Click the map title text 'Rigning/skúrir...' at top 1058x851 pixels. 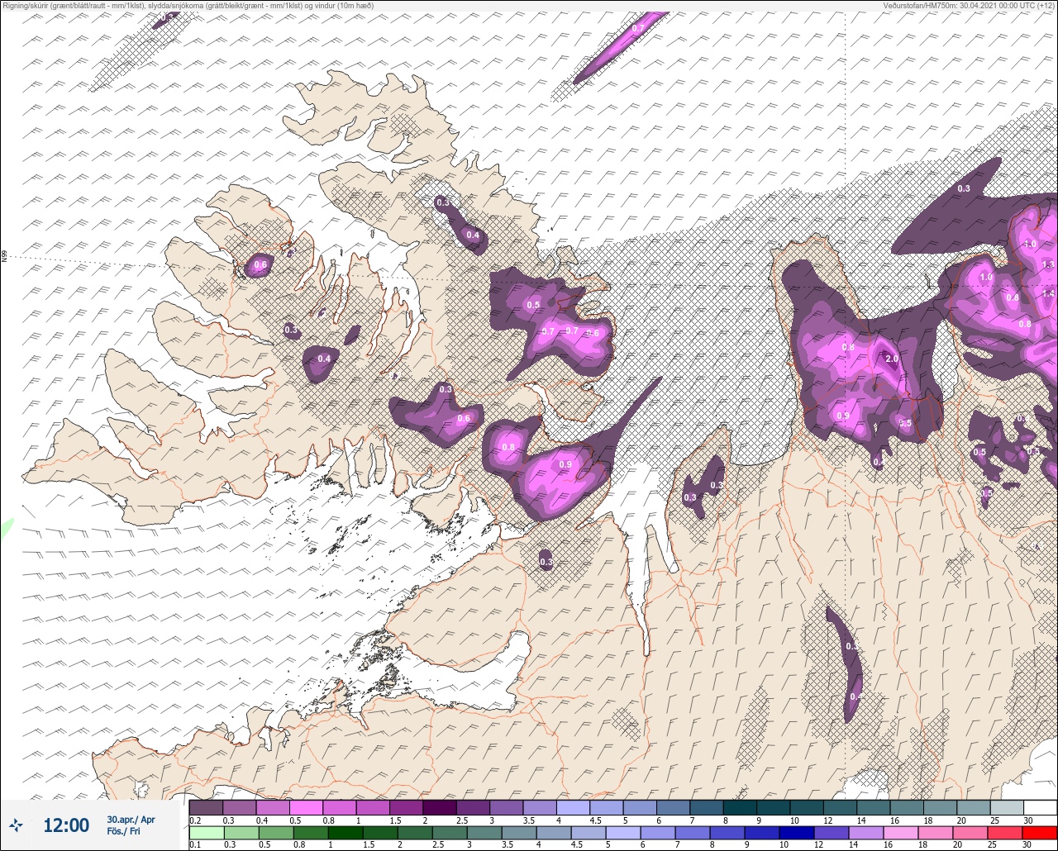click(x=188, y=6)
